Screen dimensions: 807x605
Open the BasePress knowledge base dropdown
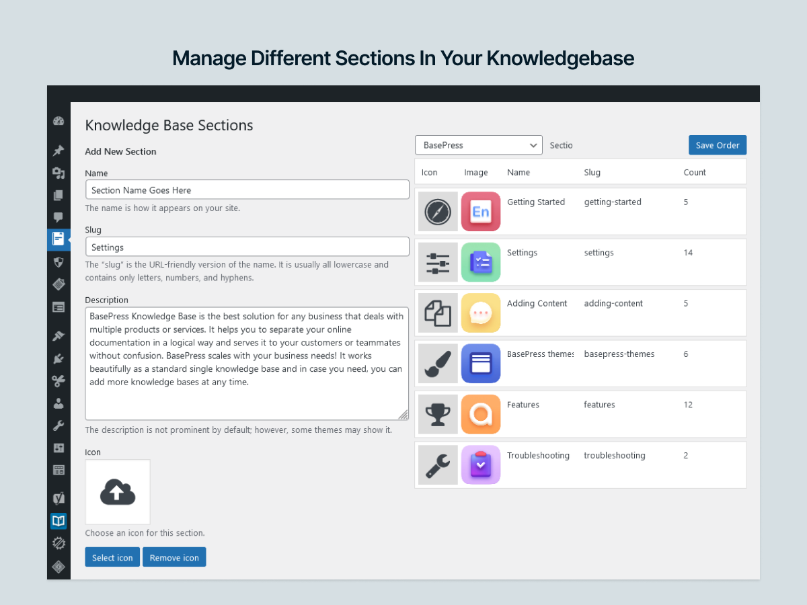click(x=478, y=145)
